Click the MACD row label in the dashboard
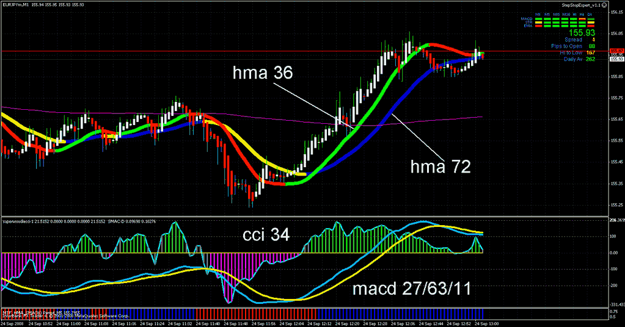Screen dimensions: 625x327 coord(527,19)
